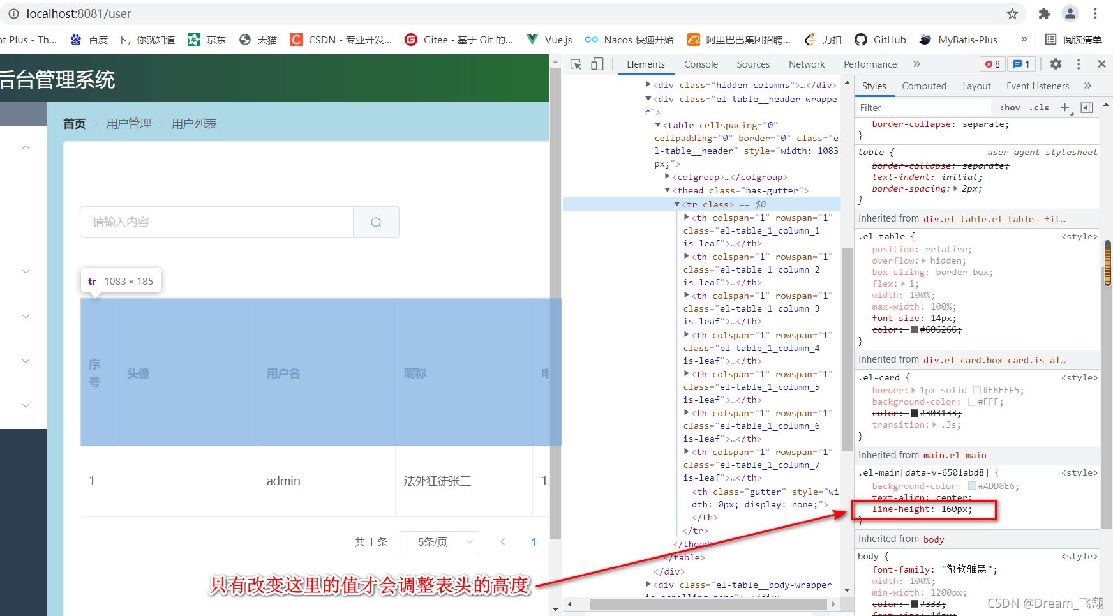The height and width of the screenshot is (616, 1113).
Task: Open the 8 errors badge in DevTools
Action: (992, 64)
